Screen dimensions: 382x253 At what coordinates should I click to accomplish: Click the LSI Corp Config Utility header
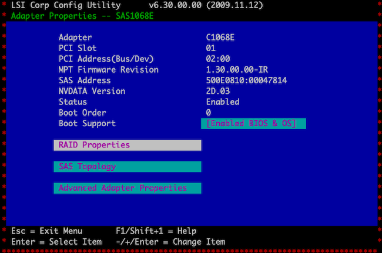click(66, 5)
